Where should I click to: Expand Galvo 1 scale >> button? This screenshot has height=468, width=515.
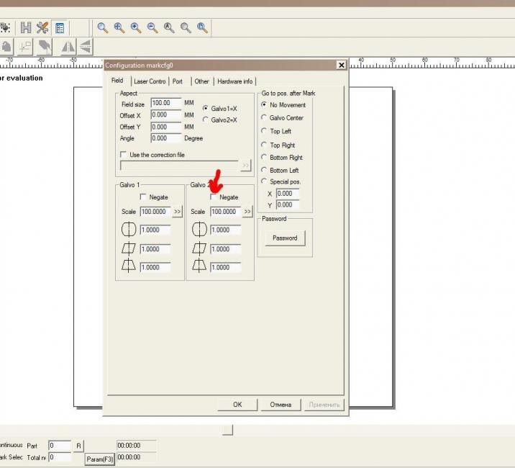point(178,212)
